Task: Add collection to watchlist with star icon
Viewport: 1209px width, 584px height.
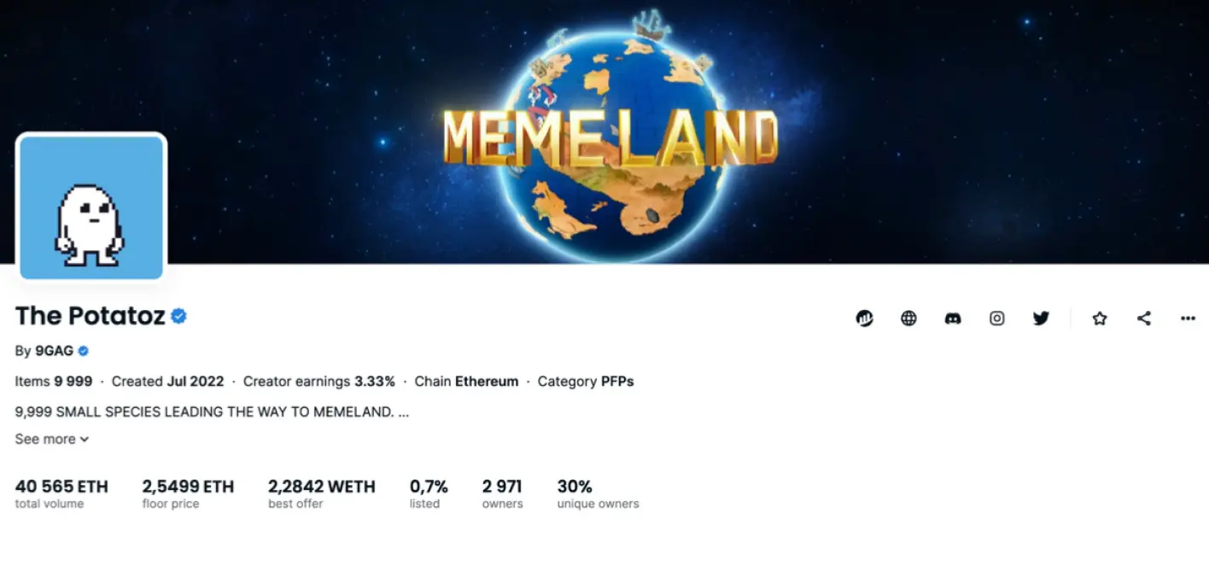Action: coord(1100,318)
